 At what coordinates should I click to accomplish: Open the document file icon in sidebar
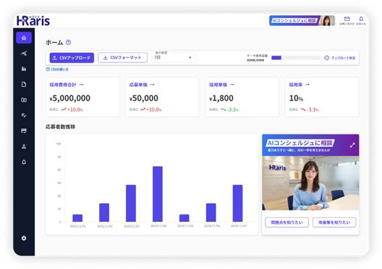click(24, 84)
